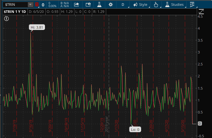Open the Style menu

click(140, 5)
